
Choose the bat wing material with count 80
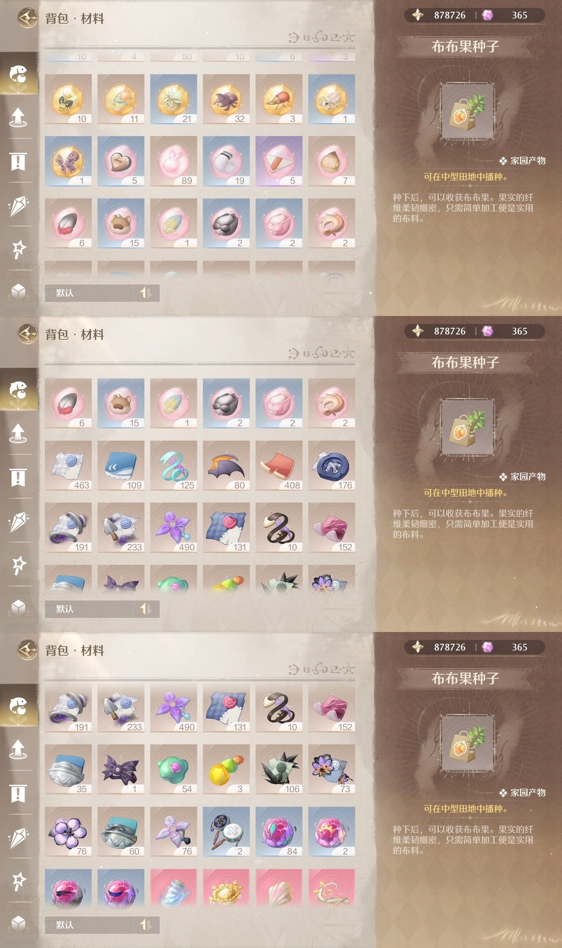point(226,466)
